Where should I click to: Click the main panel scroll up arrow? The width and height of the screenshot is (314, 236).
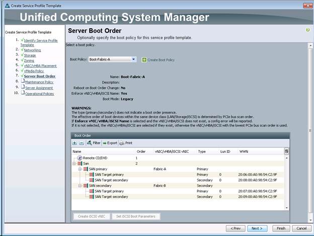[x=310, y=45]
